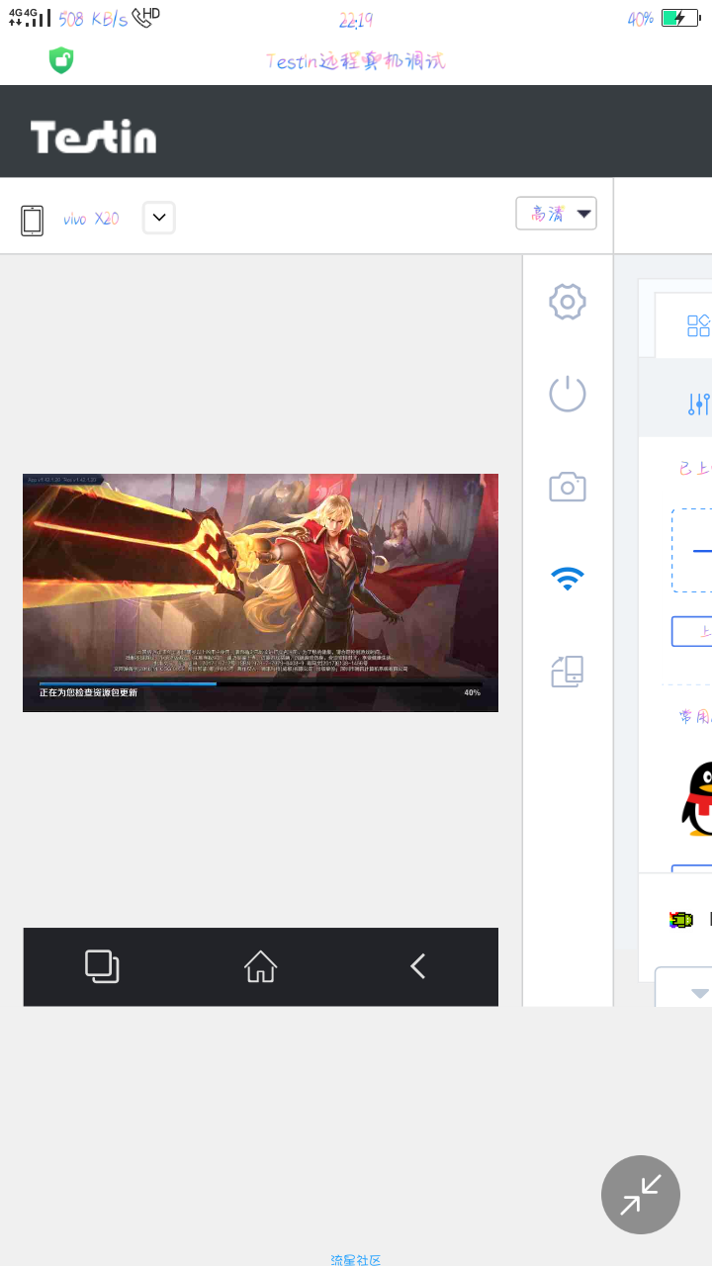
Task: Click the 40% progress text in game
Action: pyautogui.click(x=472, y=692)
